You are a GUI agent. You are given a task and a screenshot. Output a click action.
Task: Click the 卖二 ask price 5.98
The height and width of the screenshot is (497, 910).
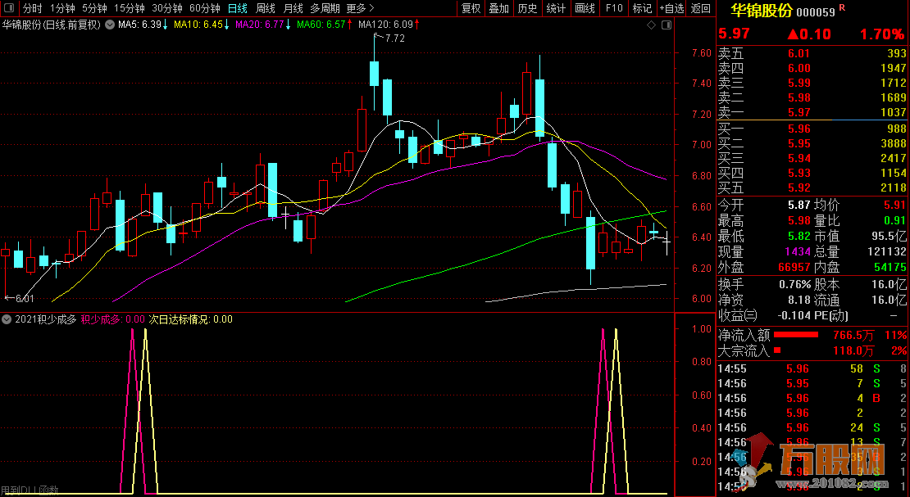point(799,97)
